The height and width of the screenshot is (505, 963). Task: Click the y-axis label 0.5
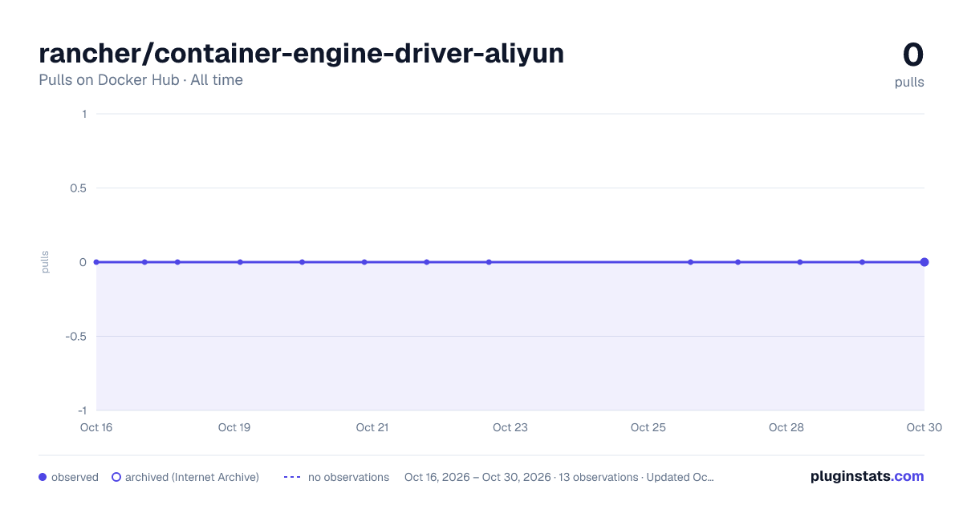click(78, 188)
